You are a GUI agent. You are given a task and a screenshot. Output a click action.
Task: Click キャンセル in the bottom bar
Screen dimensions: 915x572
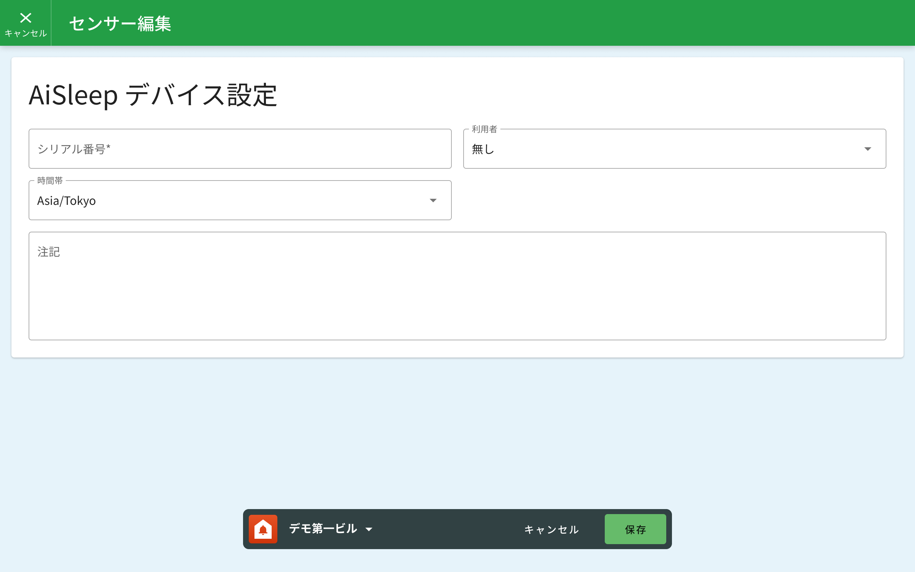(x=551, y=529)
